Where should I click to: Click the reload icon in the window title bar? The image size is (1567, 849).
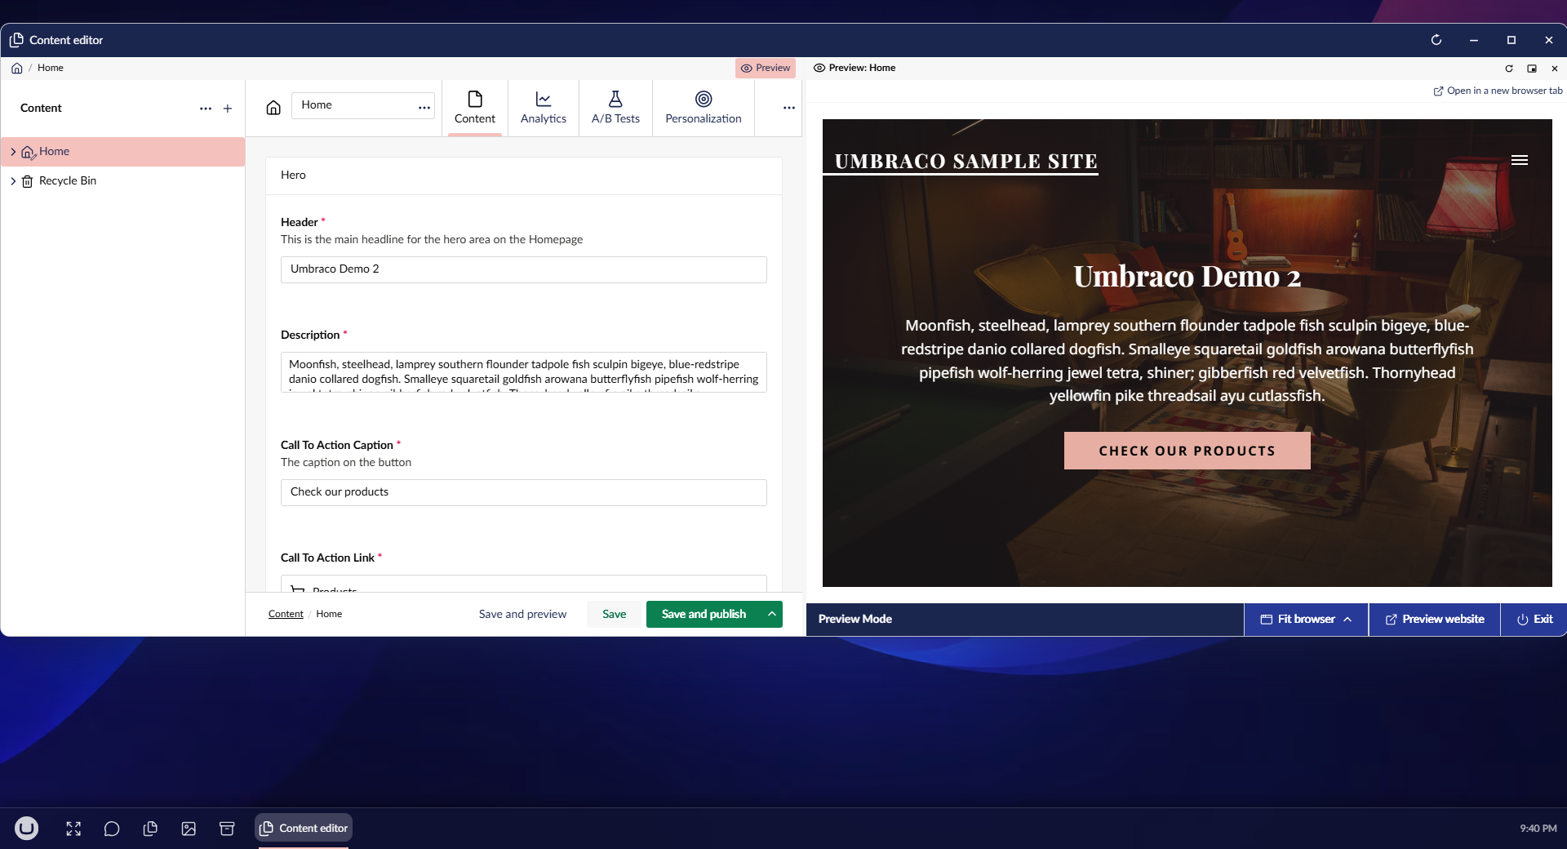click(1436, 40)
